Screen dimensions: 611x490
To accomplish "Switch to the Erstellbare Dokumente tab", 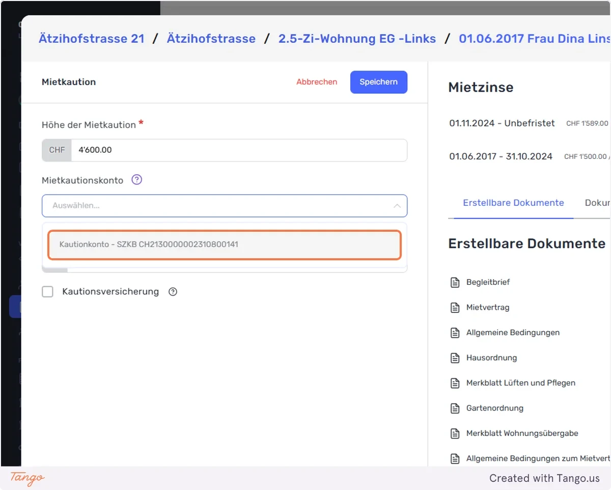I will click(x=513, y=203).
